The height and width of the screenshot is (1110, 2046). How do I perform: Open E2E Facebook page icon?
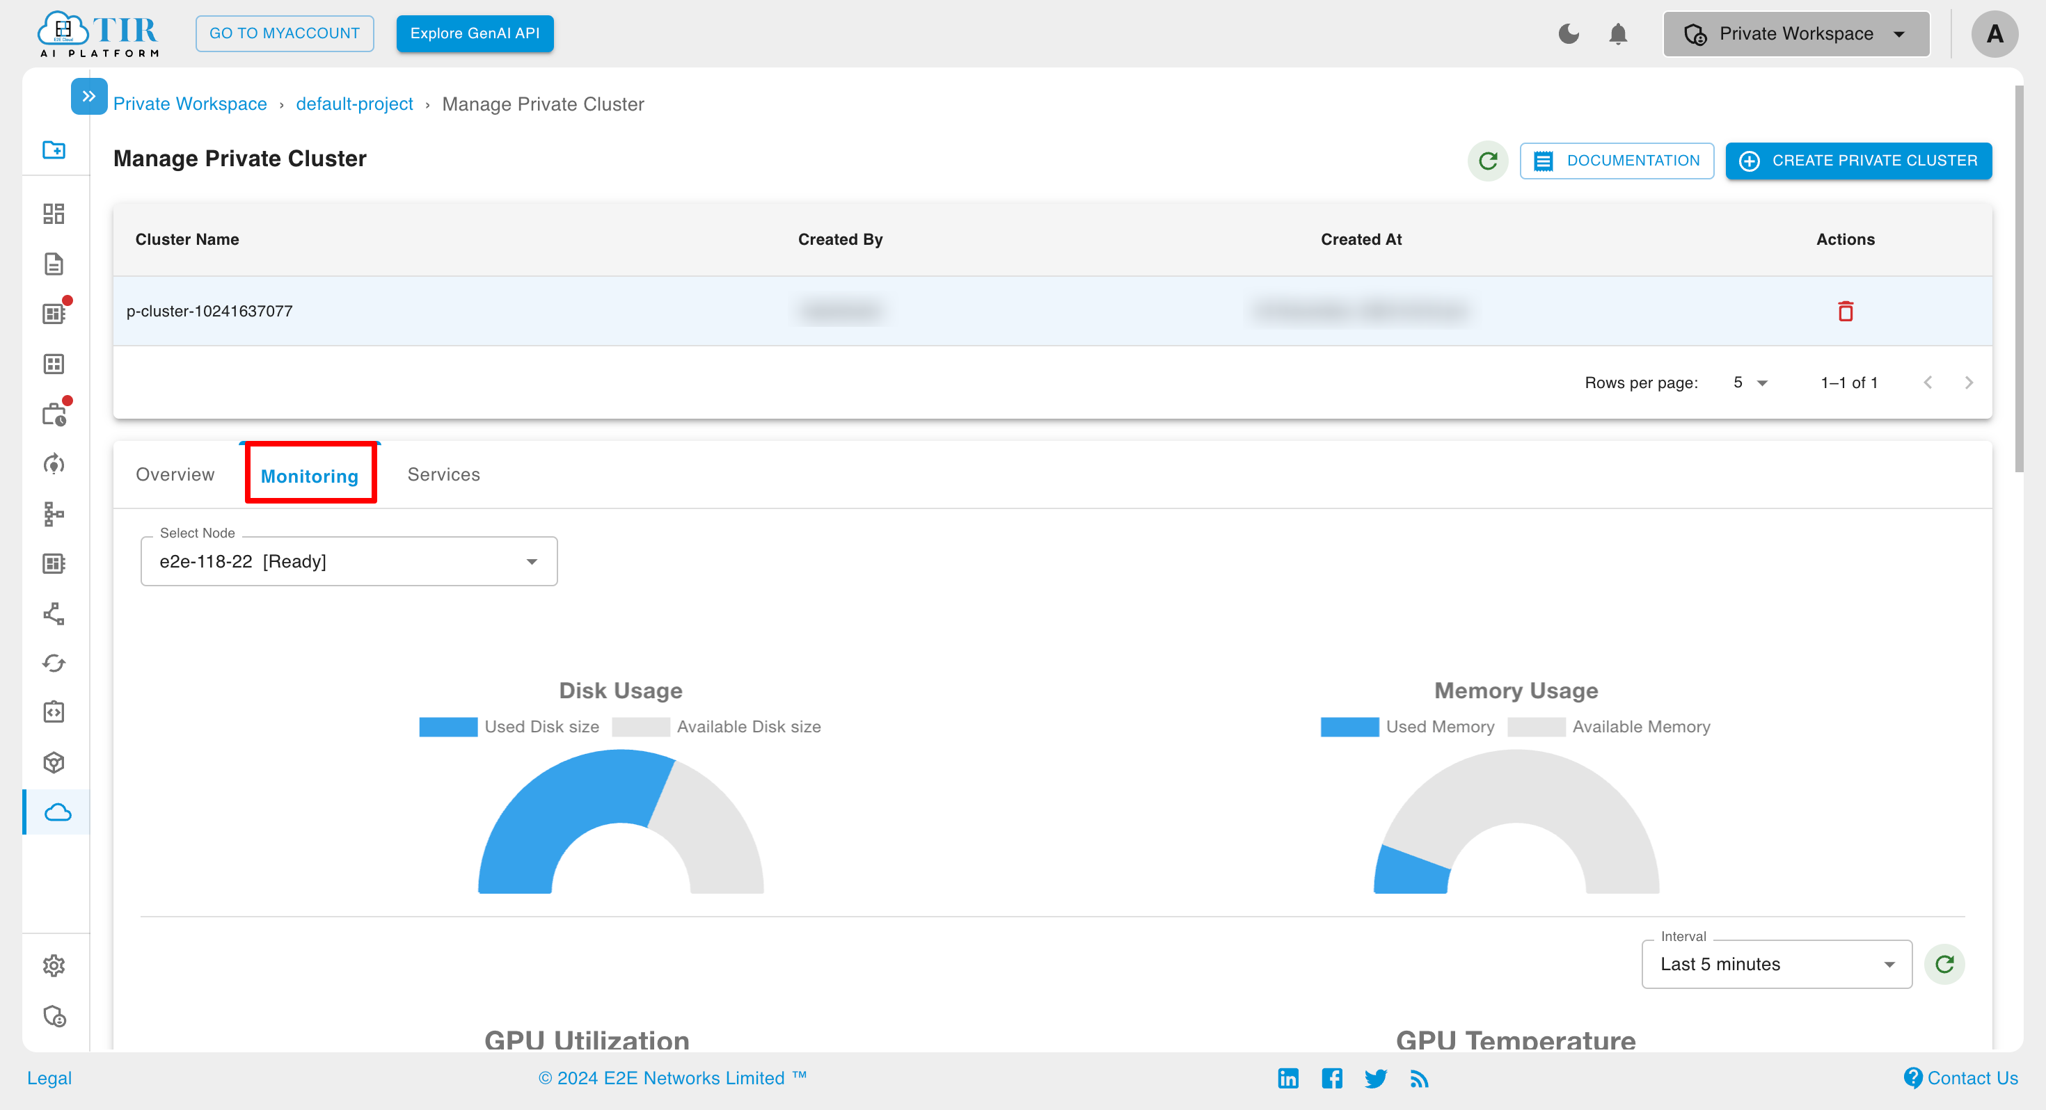point(1332,1078)
